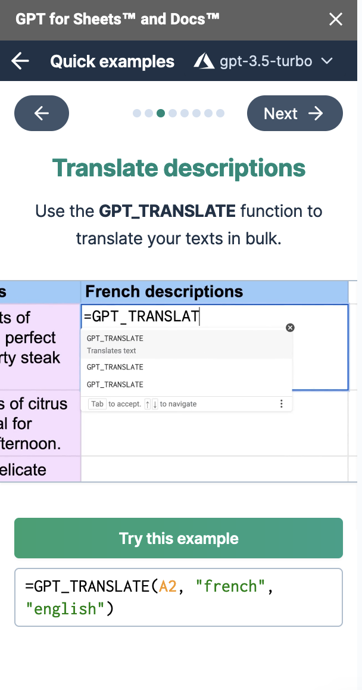Click the GPT_TRANSLATE formula text box
The image size is (362, 690).
click(x=179, y=597)
